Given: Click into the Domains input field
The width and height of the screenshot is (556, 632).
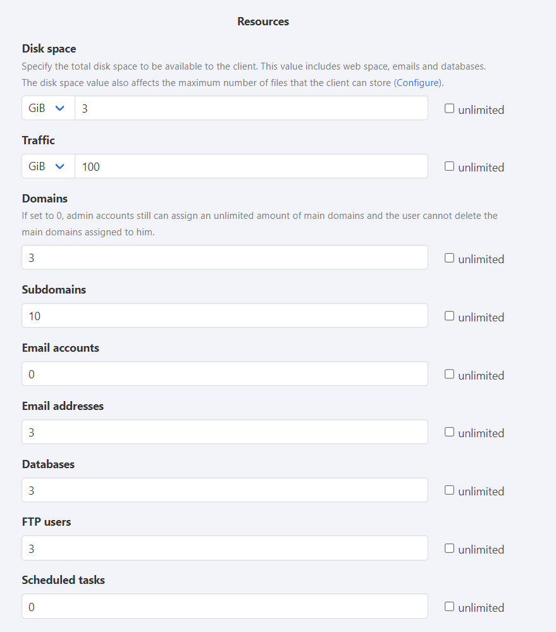Looking at the screenshot, I should pos(225,257).
